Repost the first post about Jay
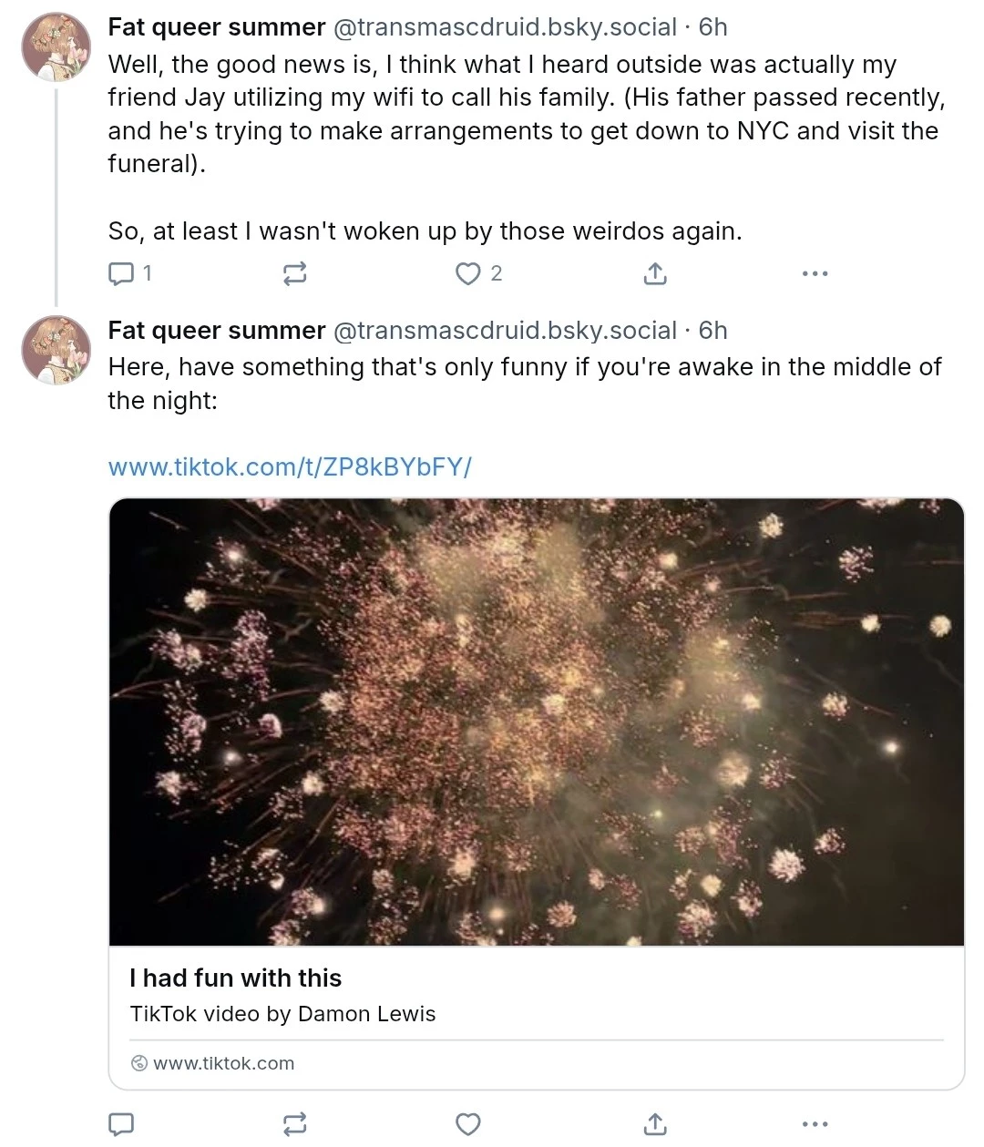Image resolution: width=984 pixels, height=1147 pixels. 294,273
